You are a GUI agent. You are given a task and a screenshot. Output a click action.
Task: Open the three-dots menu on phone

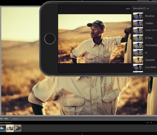(x=128, y=9)
